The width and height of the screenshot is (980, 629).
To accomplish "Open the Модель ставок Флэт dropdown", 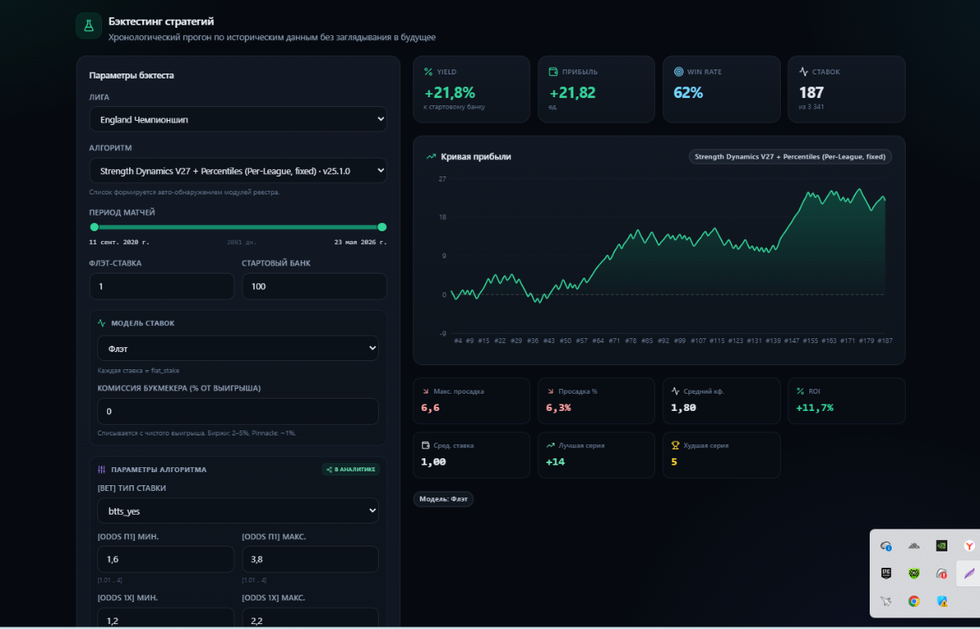I will tap(238, 348).
